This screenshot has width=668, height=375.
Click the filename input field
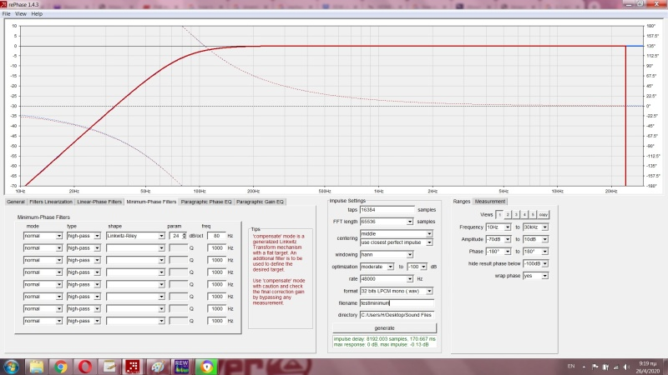tap(396, 302)
